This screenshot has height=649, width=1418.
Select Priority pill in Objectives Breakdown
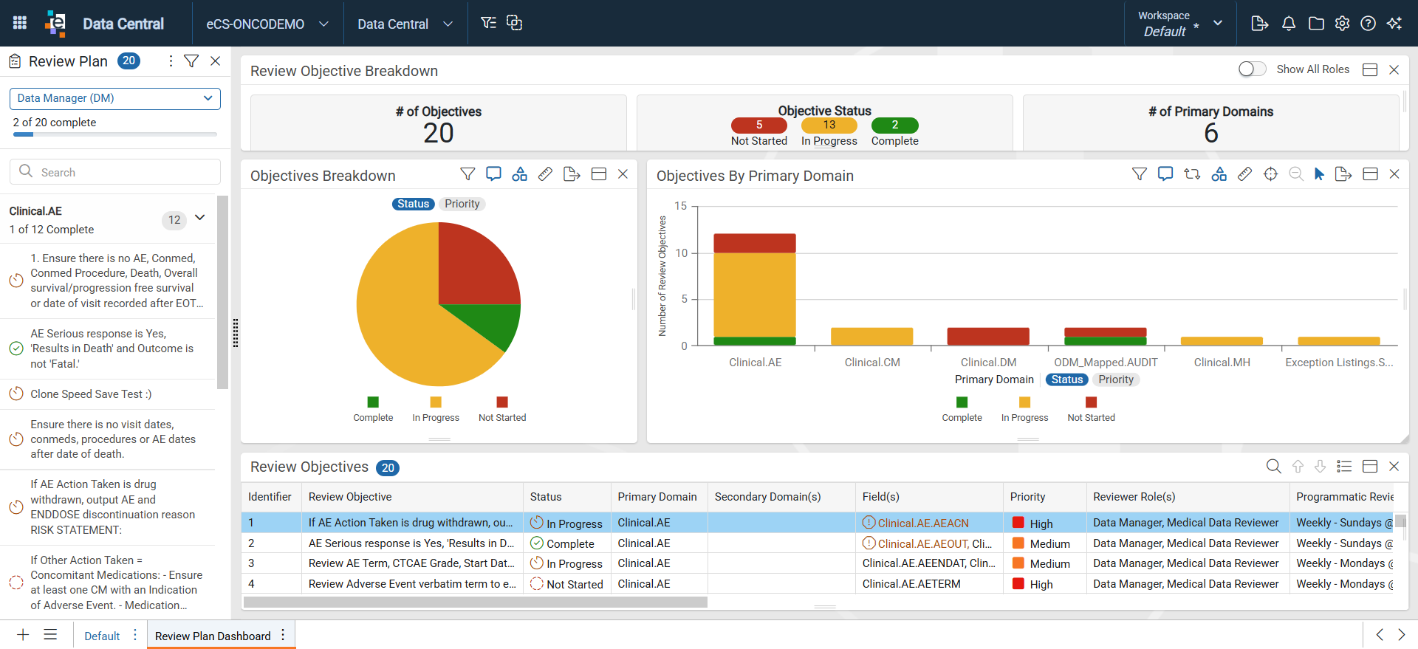tap(462, 204)
